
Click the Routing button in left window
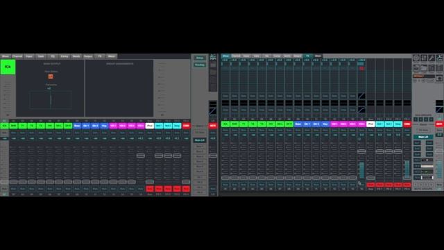coord(200,65)
